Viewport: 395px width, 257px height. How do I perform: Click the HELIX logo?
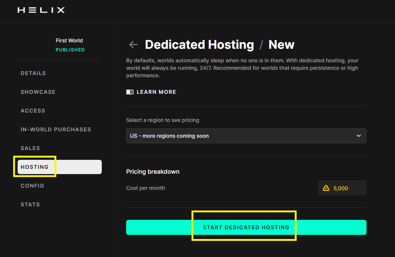(x=41, y=10)
